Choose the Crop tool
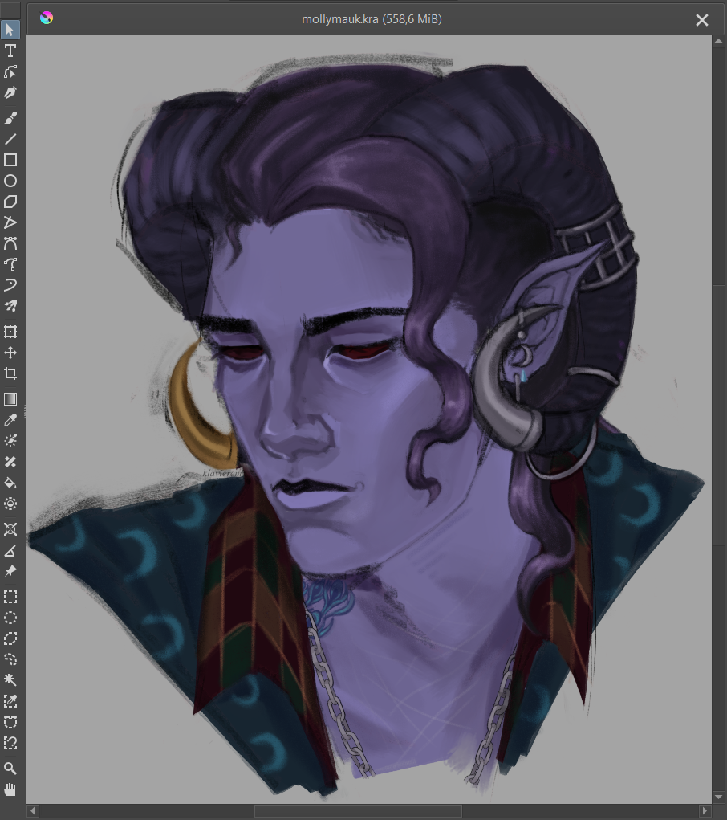 coord(10,373)
